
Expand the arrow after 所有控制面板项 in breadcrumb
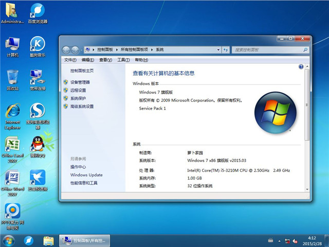(x=152, y=50)
